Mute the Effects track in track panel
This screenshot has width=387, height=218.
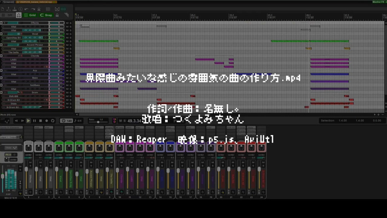pos(67,23)
